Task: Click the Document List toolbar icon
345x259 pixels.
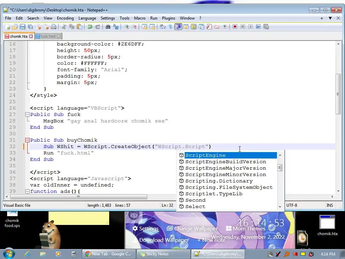Action: (201, 27)
